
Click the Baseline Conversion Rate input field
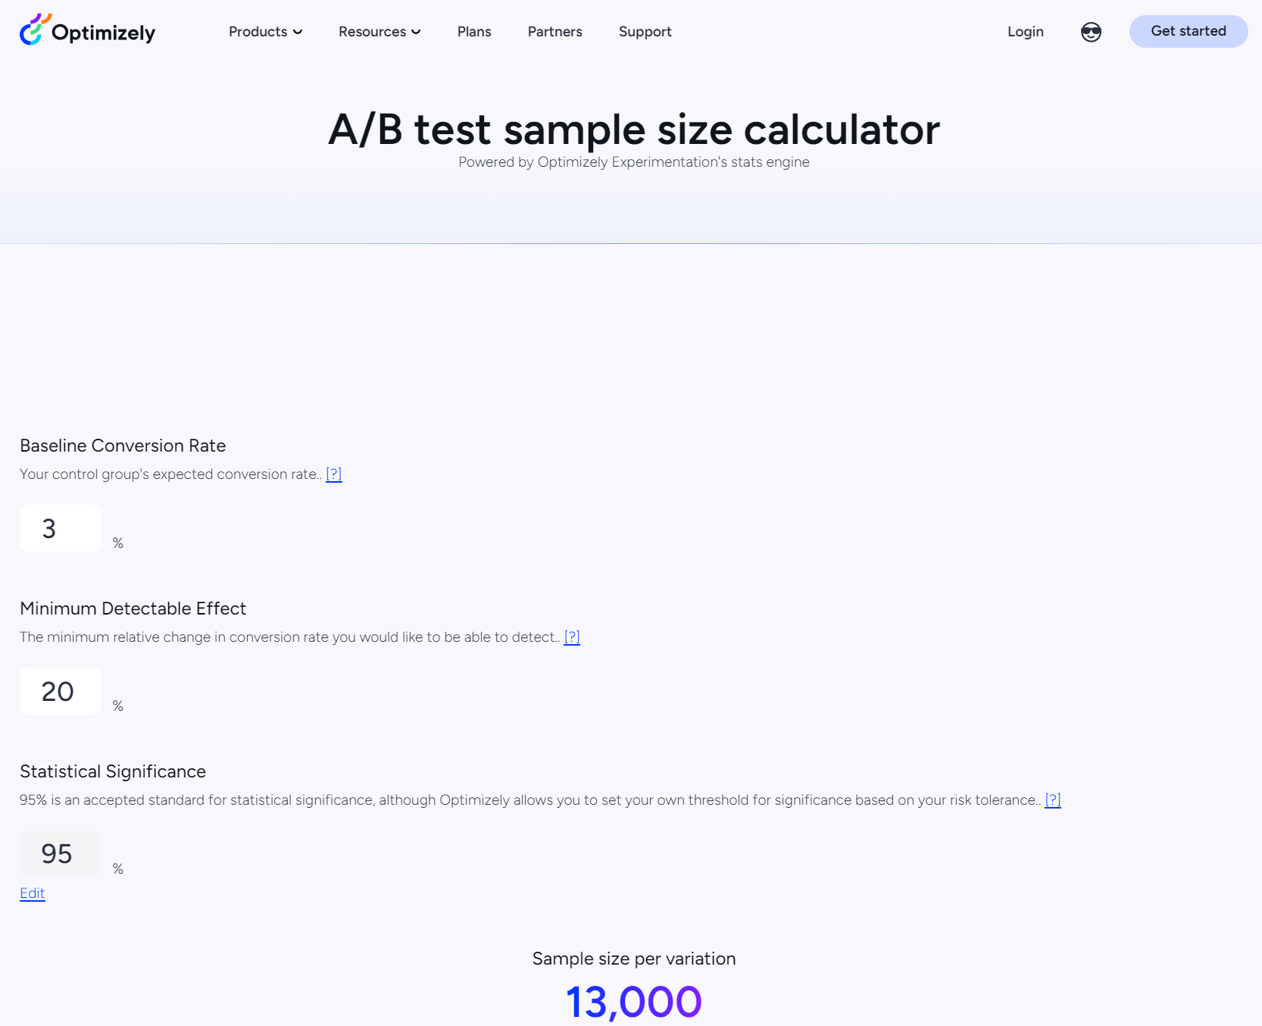[x=61, y=528]
